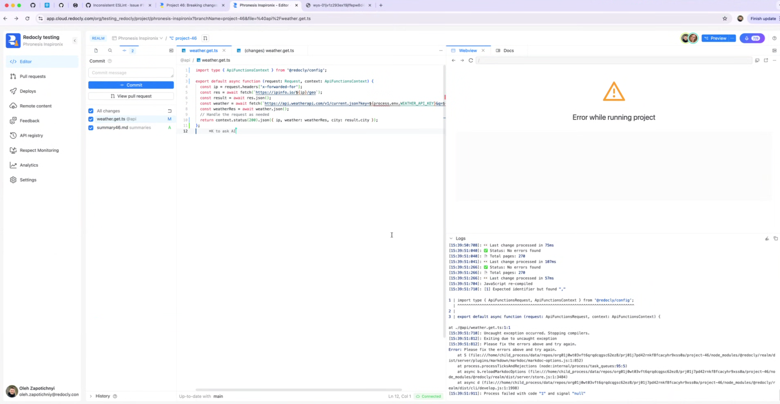The width and height of the screenshot is (780, 404).
Task: Go back in Webview navigation
Action: tap(454, 60)
